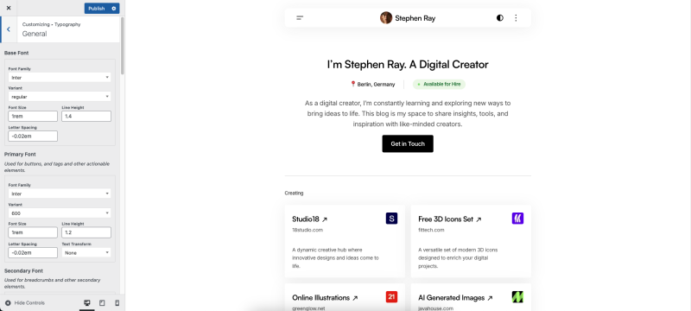This screenshot has height=311, width=691.
Task: Toggle dark mode icon in site header
Action: [x=500, y=18]
